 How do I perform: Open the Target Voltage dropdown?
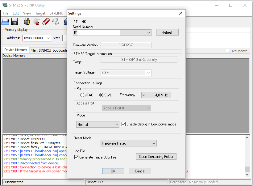pos(149,73)
